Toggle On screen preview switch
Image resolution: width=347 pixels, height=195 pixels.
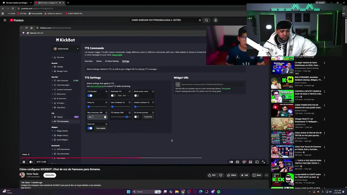pos(136,117)
